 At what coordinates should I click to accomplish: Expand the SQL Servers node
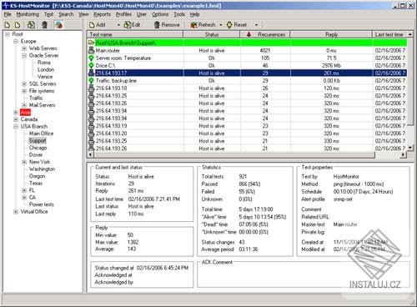(24, 84)
